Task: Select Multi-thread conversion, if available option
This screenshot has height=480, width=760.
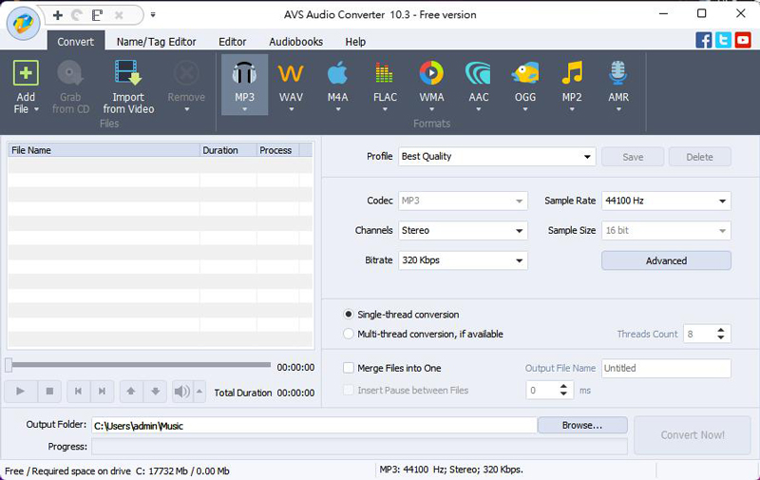Action: 348,334
